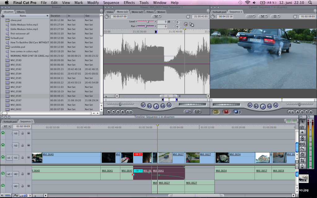This screenshot has height=198, width=317.
Task: Toggle V3 track visibility
Action: tap(3, 133)
